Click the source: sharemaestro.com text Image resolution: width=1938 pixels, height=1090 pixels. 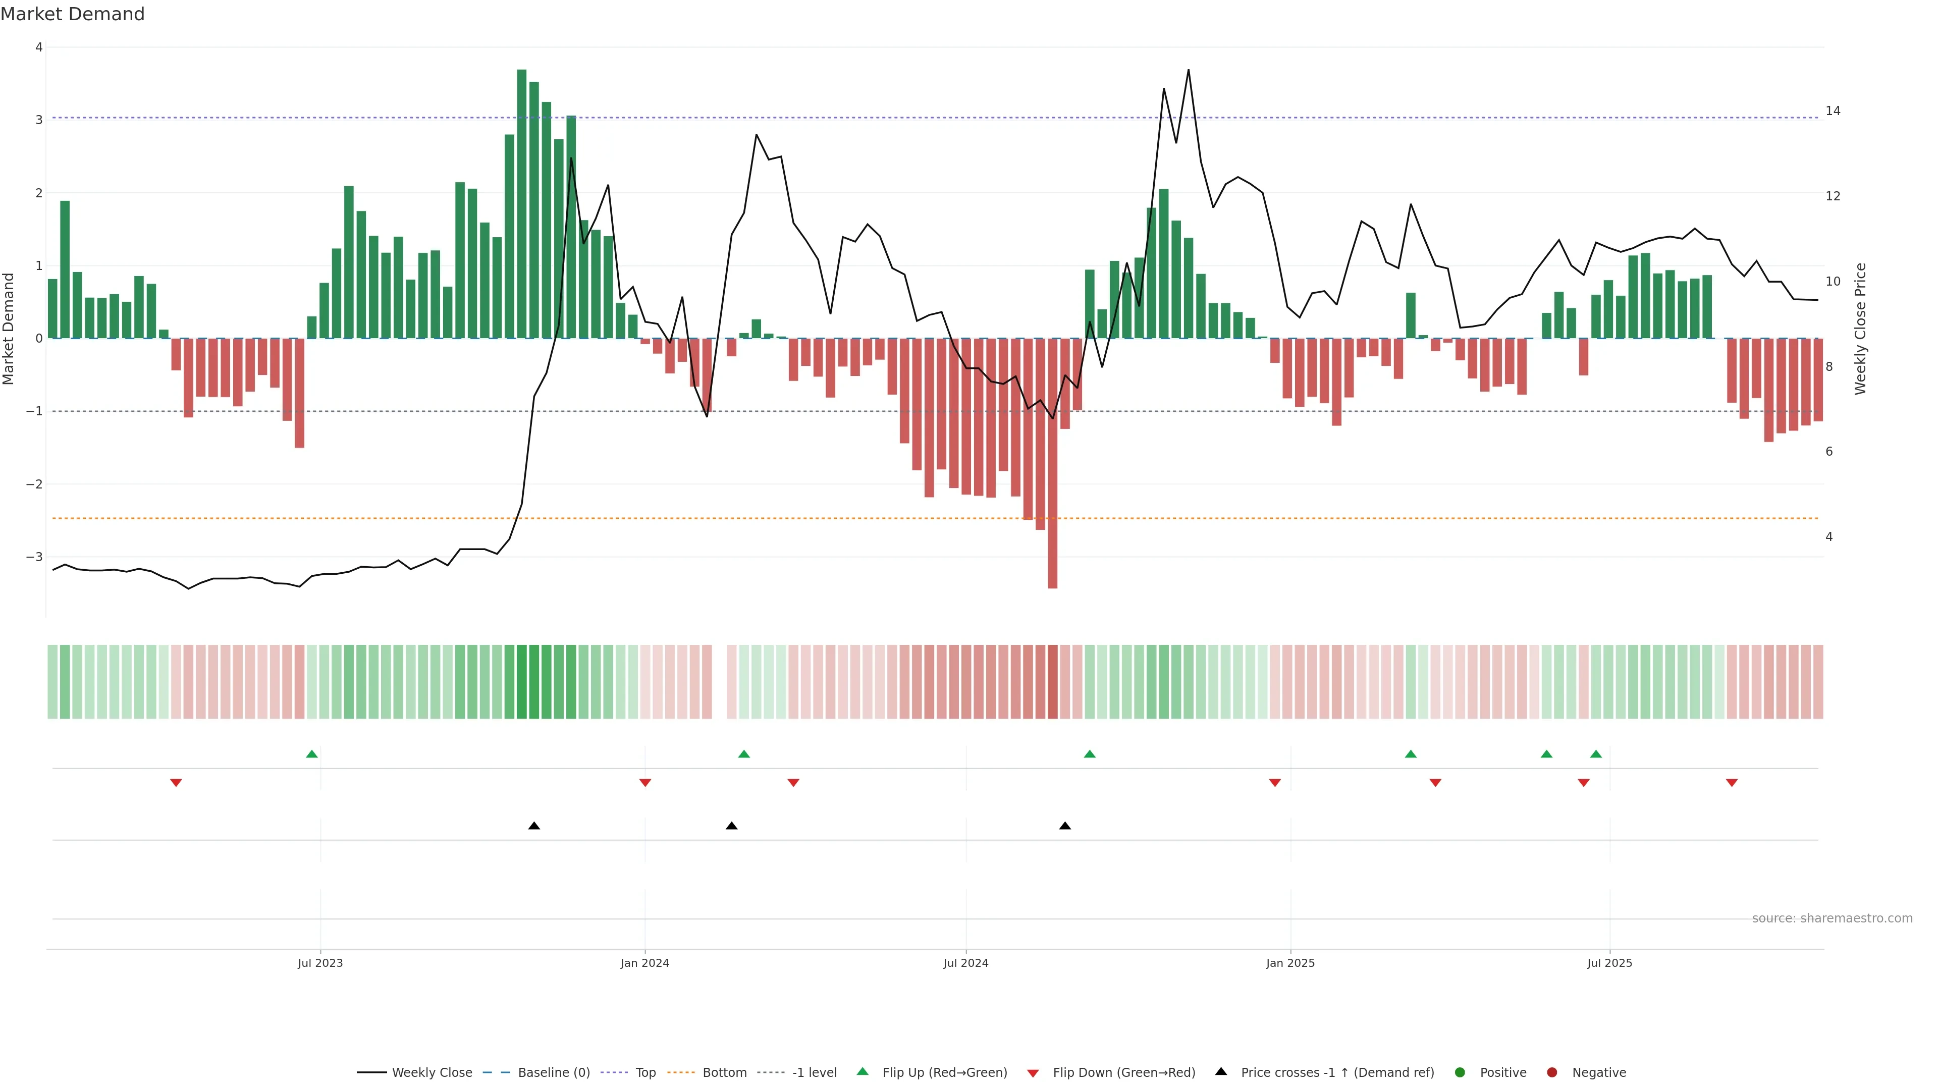tap(1832, 918)
